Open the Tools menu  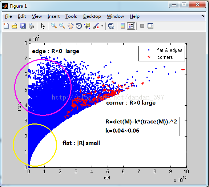(71, 16)
